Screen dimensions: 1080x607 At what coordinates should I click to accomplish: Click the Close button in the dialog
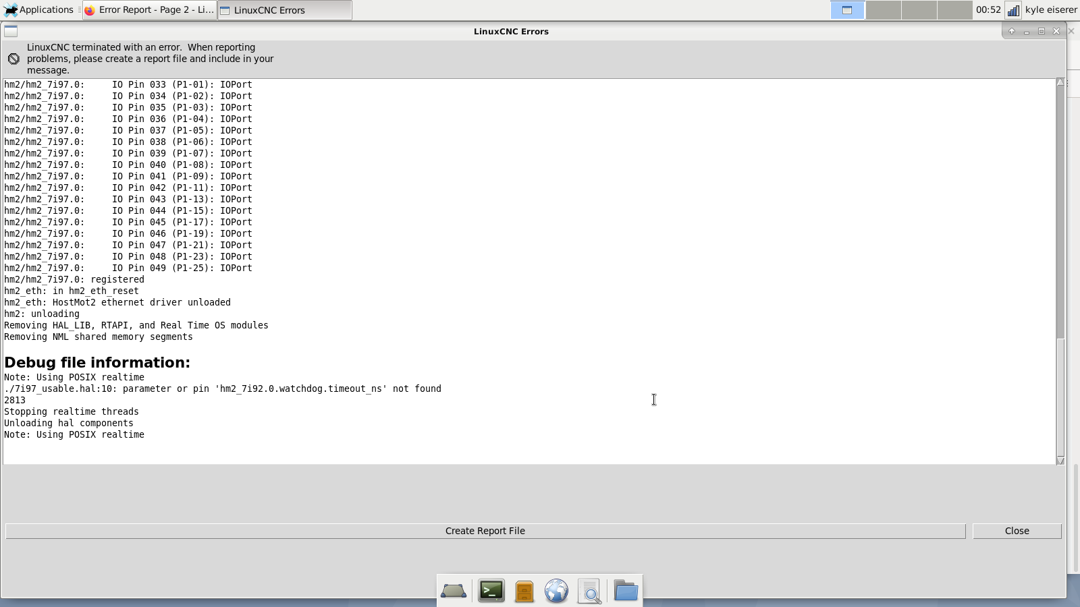1017,531
